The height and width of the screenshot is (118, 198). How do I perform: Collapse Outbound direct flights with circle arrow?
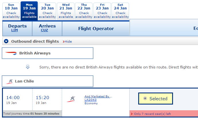6,41
